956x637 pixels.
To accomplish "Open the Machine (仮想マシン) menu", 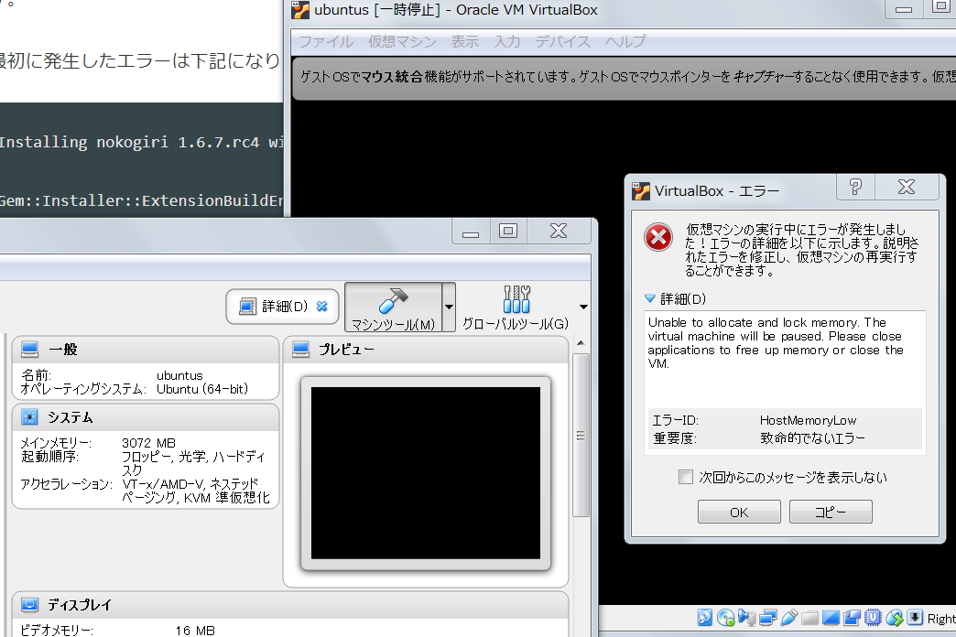I will point(402,41).
